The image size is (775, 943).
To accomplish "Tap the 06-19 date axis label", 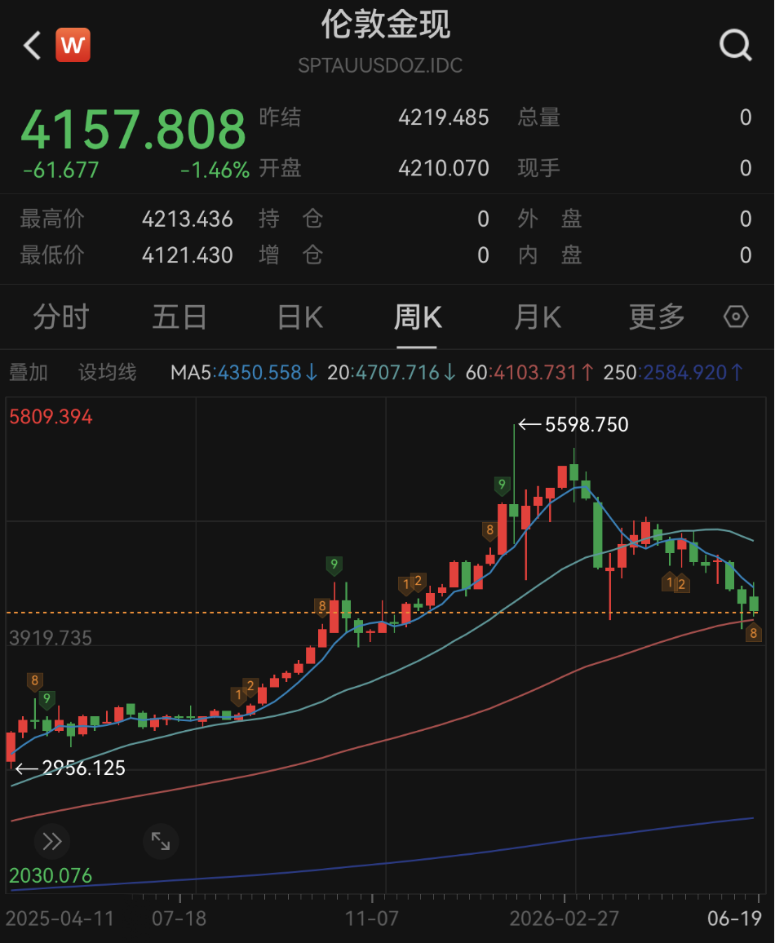I will [734, 919].
